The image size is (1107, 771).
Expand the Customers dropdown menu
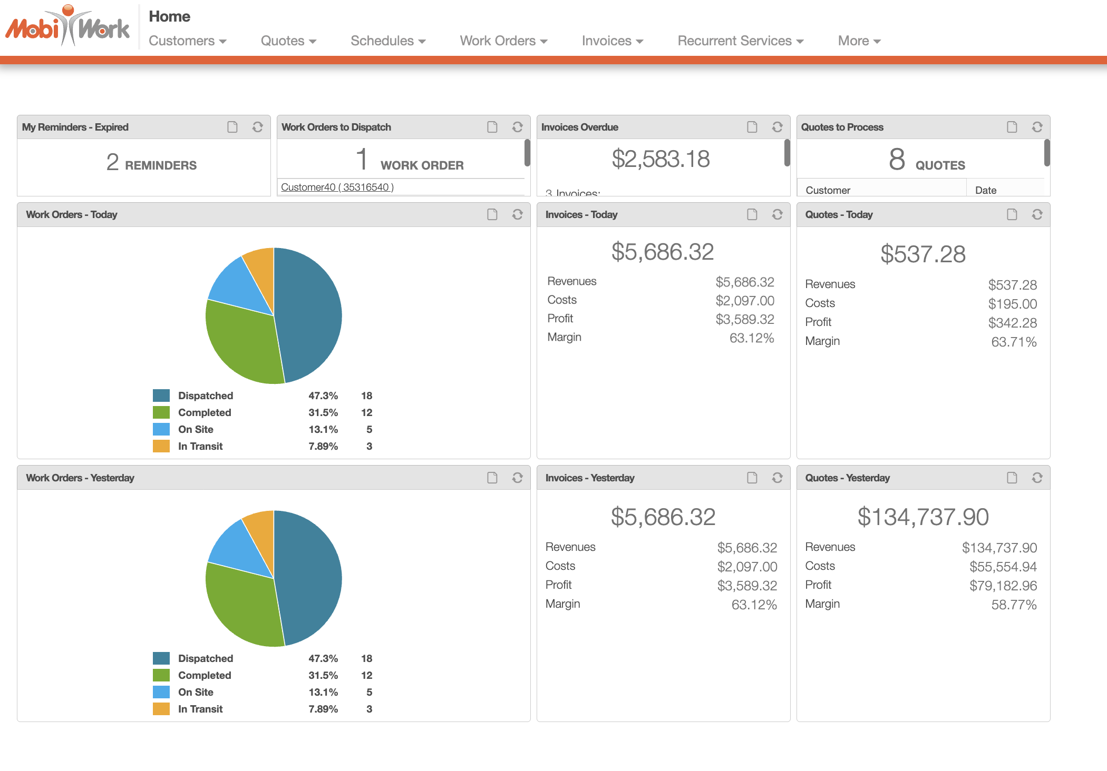[x=187, y=41]
